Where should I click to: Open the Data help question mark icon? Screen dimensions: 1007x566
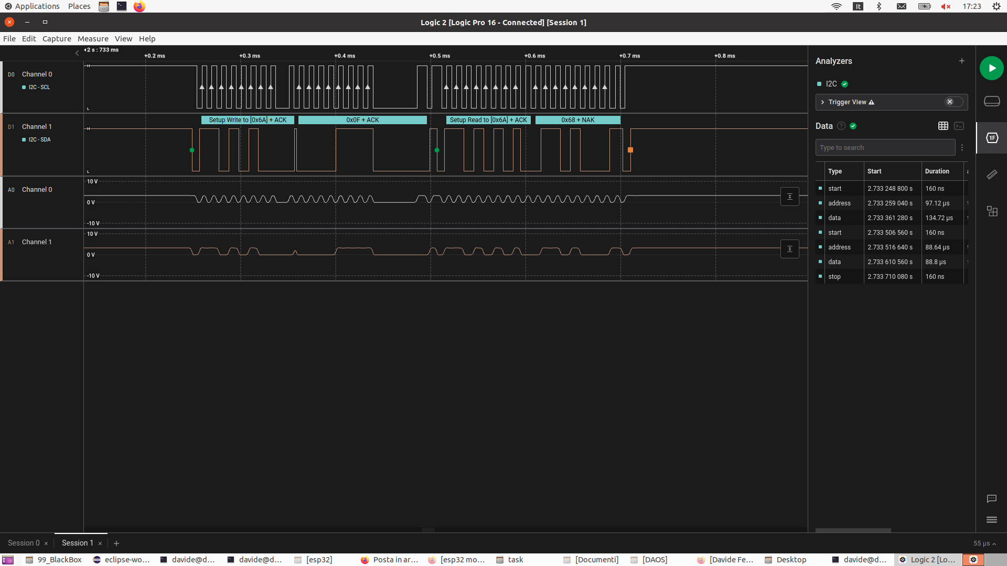(x=840, y=126)
